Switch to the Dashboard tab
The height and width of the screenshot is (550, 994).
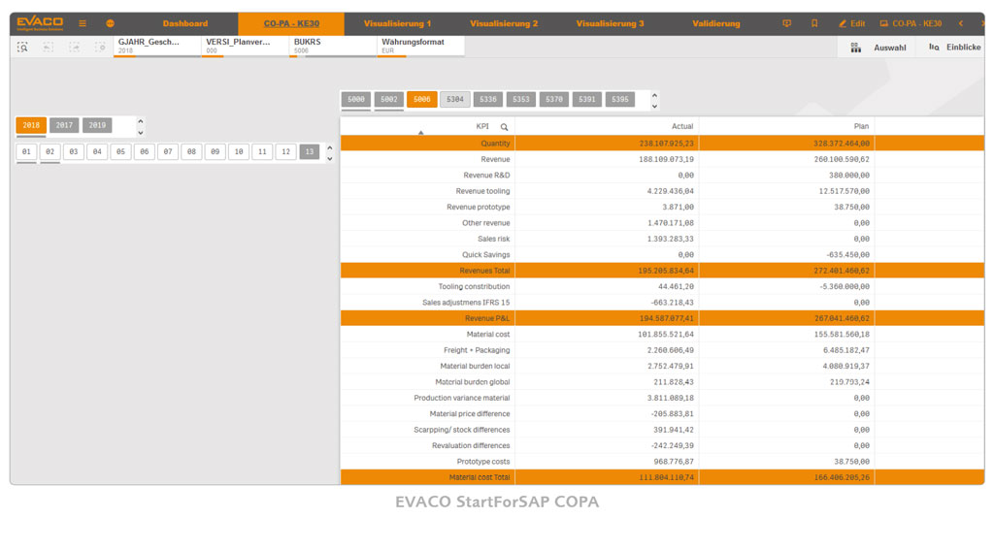[x=185, y=23]
